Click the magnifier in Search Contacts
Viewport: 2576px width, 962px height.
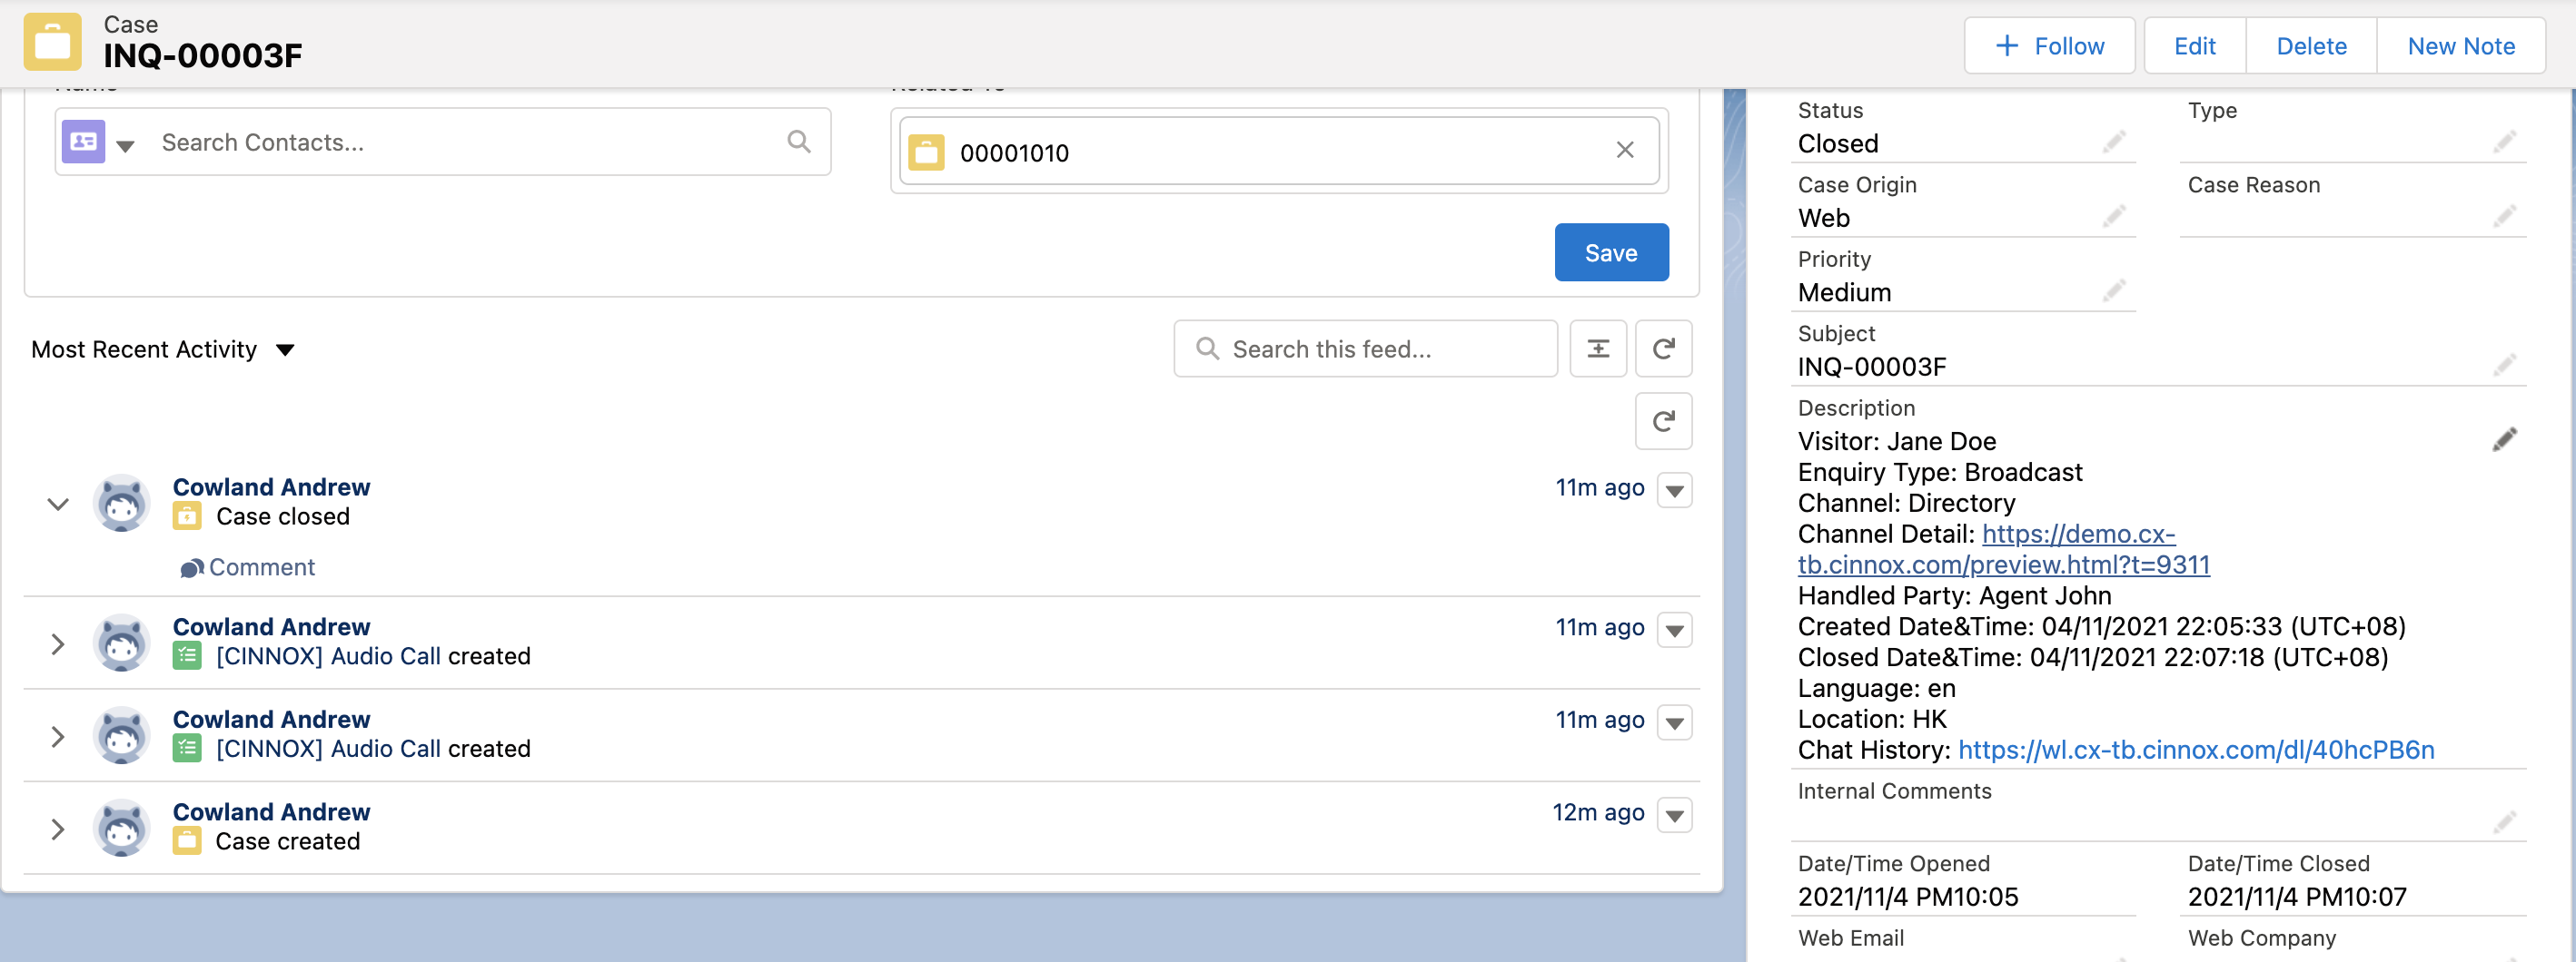[798, 142]
